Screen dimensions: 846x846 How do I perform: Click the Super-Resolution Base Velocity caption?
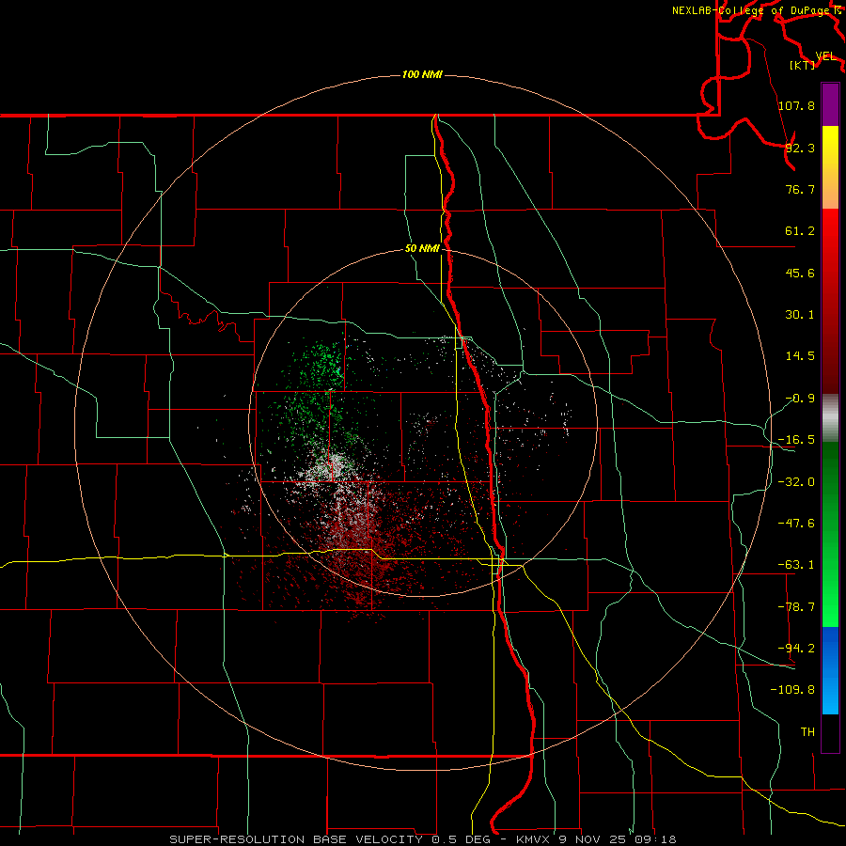tap(422, 839)
